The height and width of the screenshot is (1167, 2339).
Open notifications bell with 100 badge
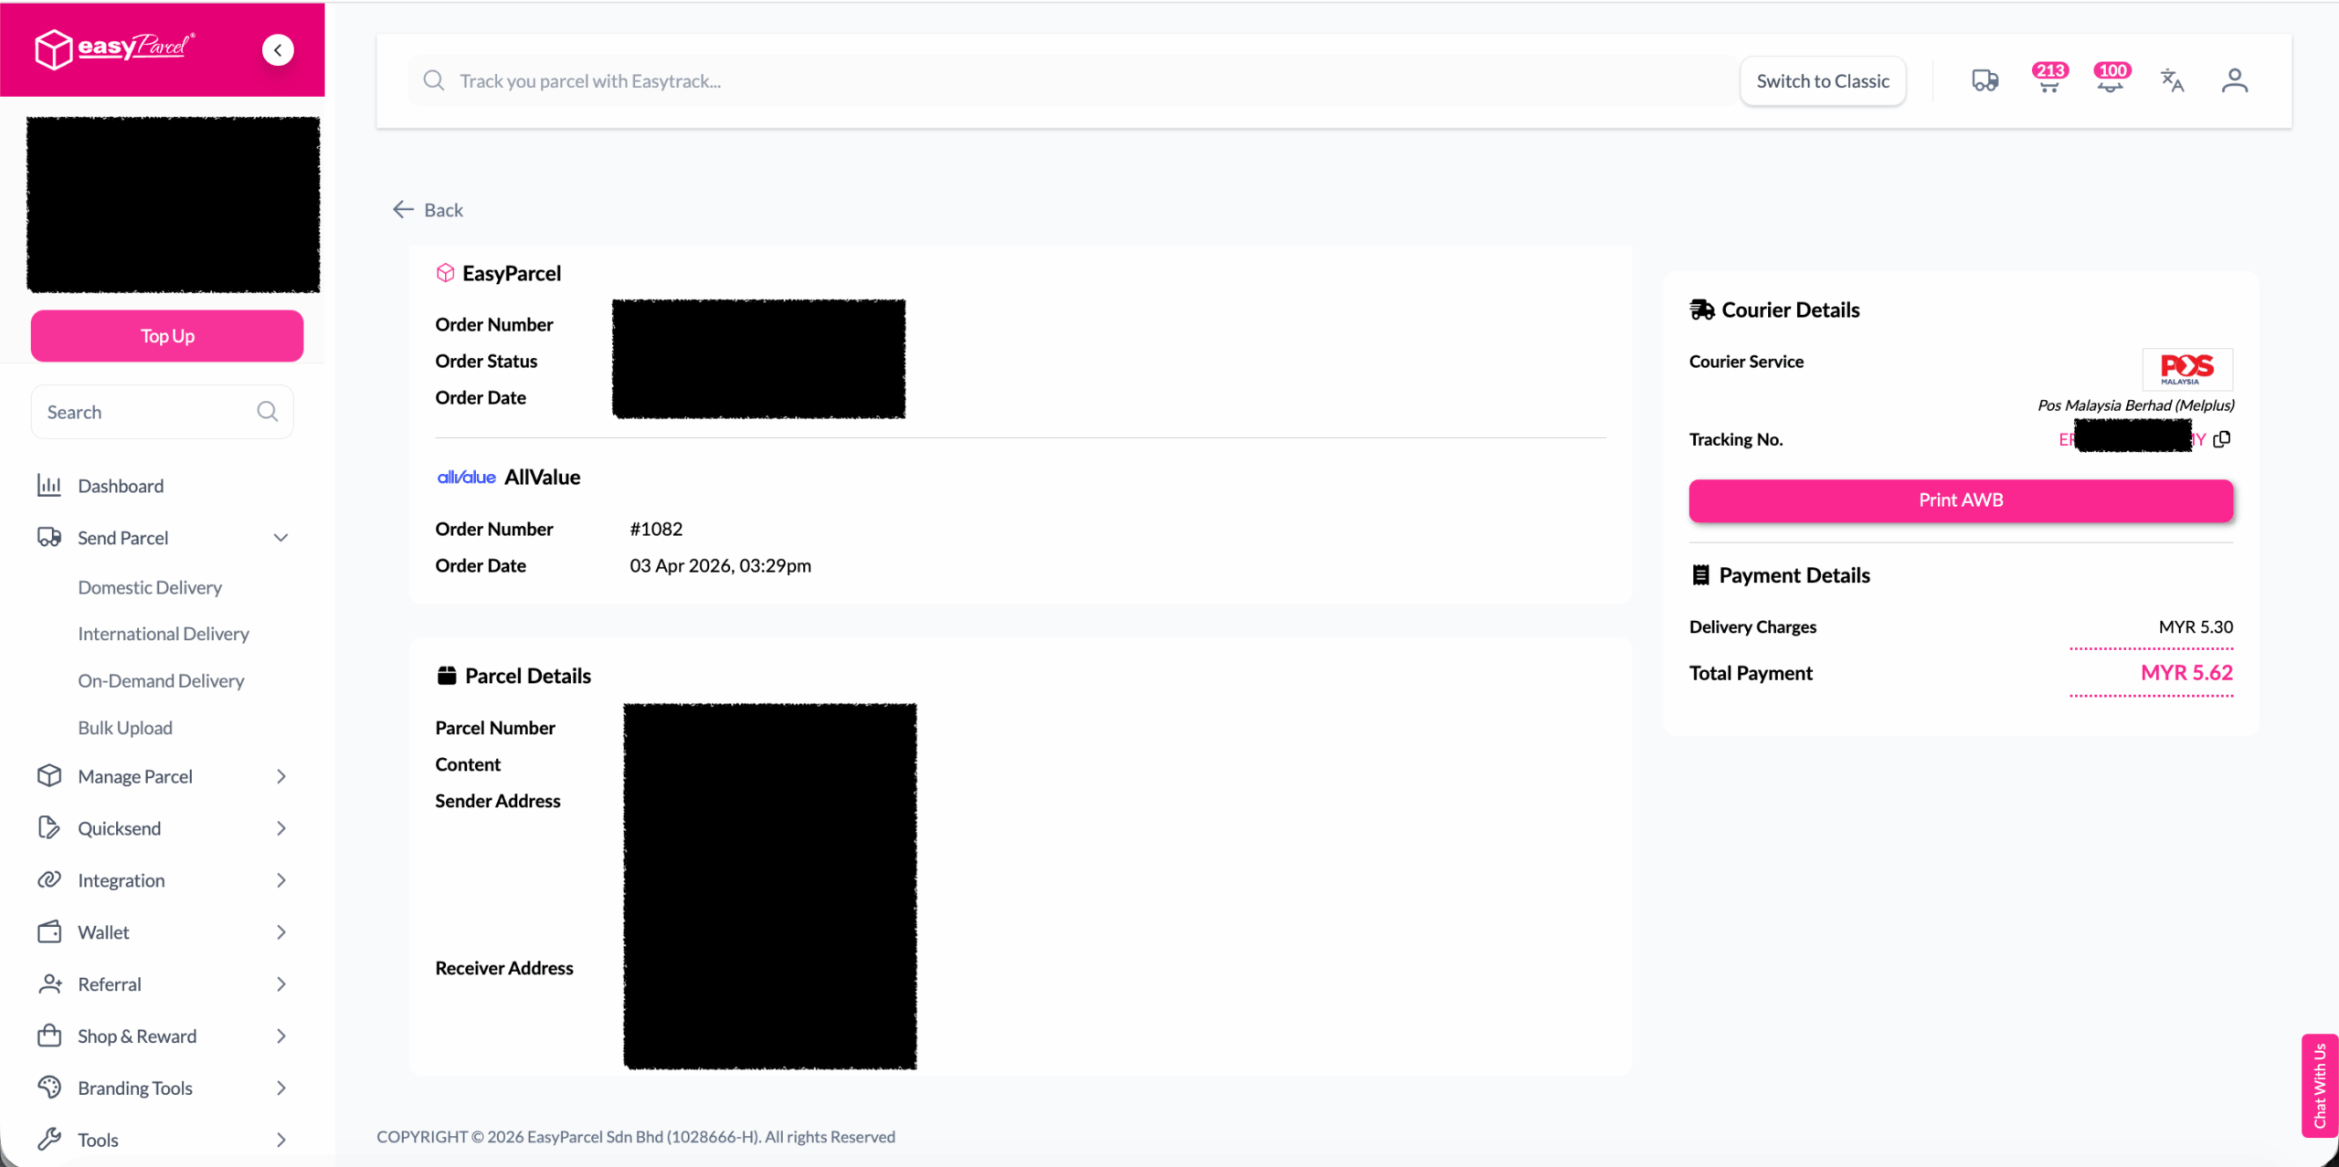point(2110,80)
